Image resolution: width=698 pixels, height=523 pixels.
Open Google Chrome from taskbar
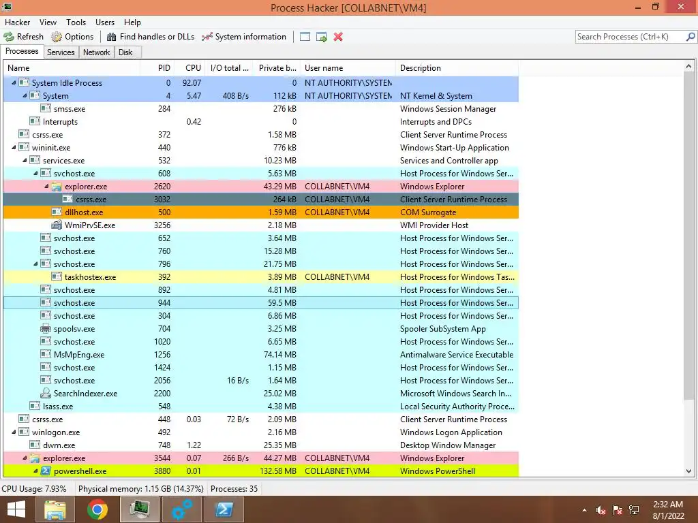coord(97,509)
